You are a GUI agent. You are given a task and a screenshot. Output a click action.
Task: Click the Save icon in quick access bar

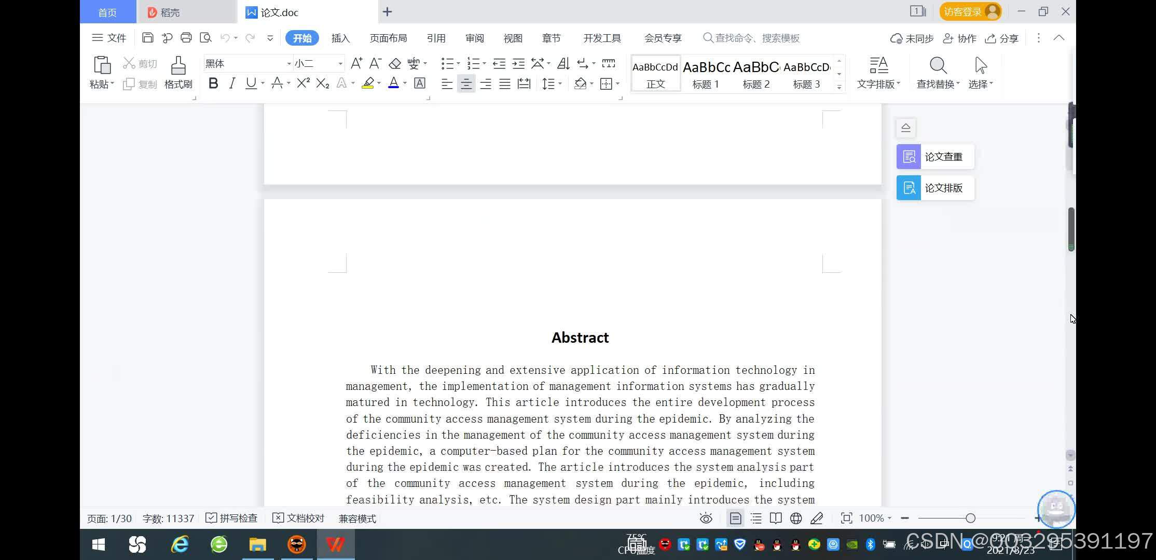tap(147, 38)
